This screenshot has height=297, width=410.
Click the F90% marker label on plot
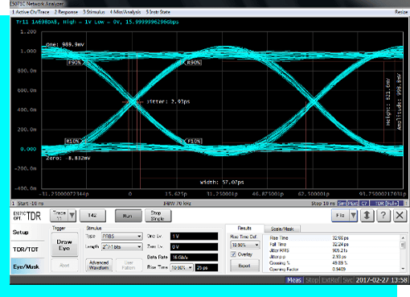click(75, 63)
